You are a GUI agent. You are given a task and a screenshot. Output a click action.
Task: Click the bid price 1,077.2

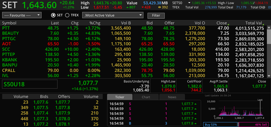point(41,124)
